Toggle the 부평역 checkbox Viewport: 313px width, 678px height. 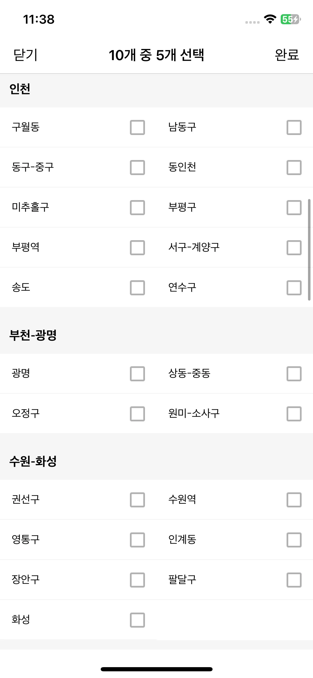click(137, 248)
